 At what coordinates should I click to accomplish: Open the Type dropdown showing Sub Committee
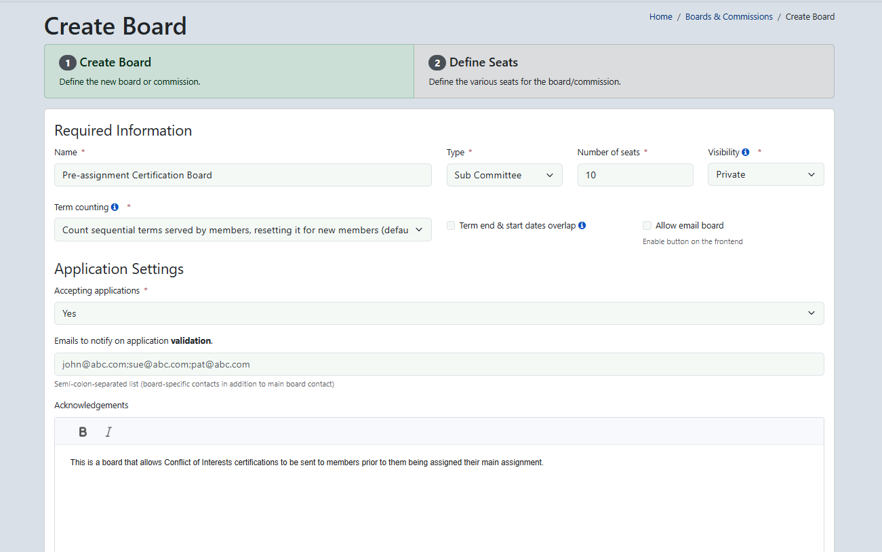[x=504, y=174]
